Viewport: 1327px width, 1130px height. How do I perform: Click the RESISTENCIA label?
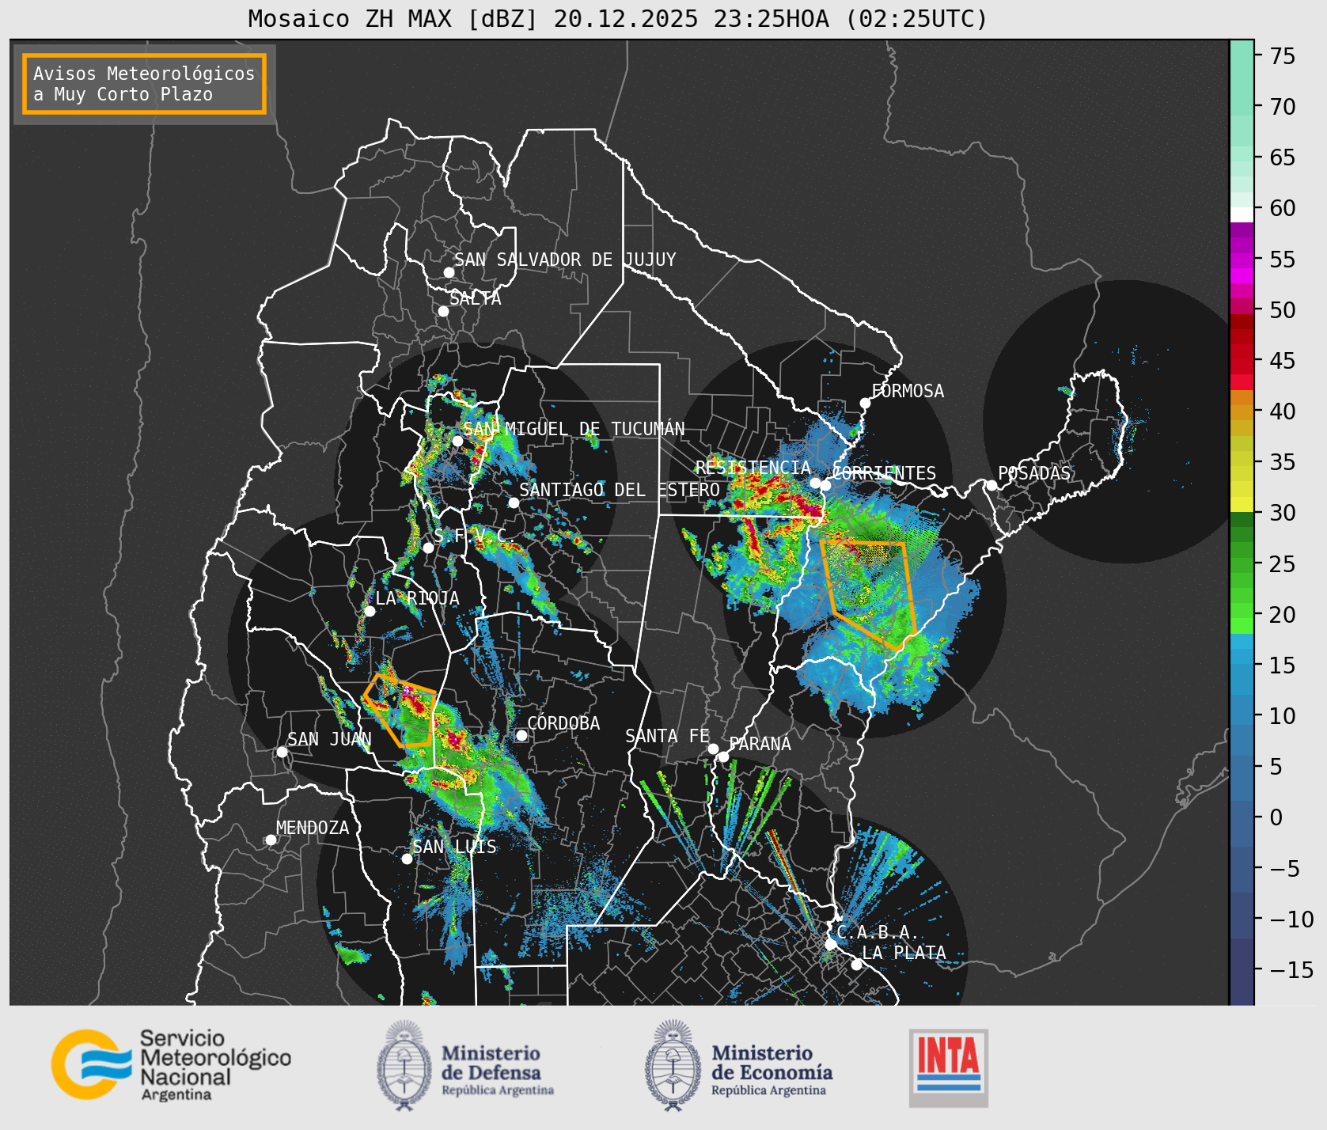point(753,468)
